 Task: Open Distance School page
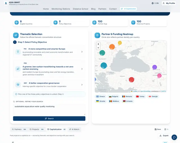(x=80, y=9)
